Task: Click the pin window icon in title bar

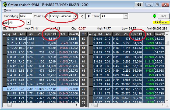Action: (139, 5)
